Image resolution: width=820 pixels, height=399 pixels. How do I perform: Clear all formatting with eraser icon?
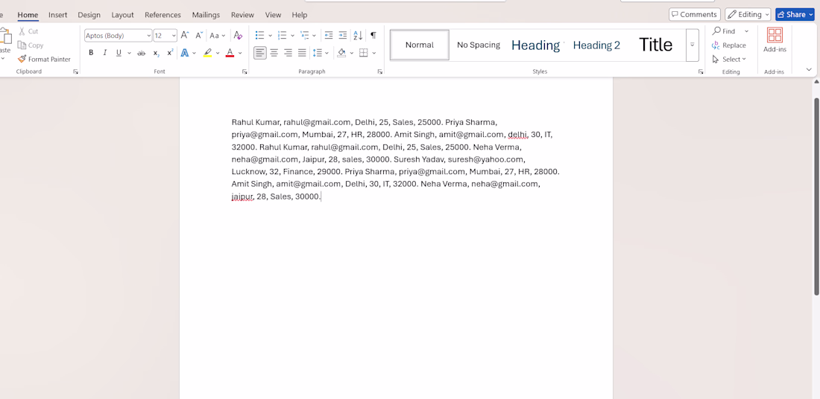coord(238,36)
